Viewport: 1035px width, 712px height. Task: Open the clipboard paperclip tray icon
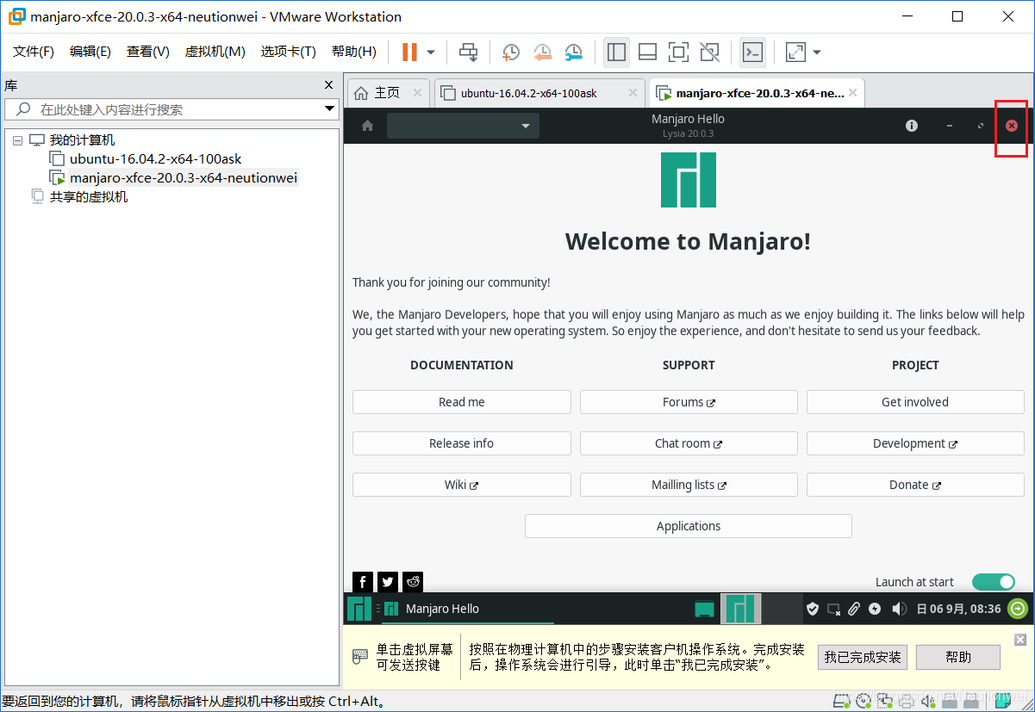(x=854, y=609)
